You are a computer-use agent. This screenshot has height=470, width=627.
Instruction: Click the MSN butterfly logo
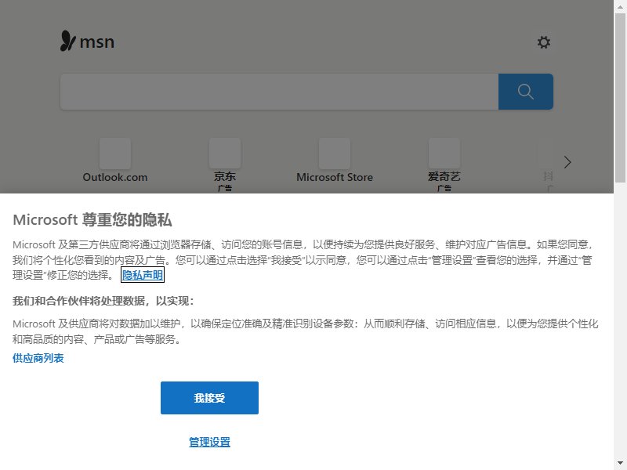tap(87, 42)
